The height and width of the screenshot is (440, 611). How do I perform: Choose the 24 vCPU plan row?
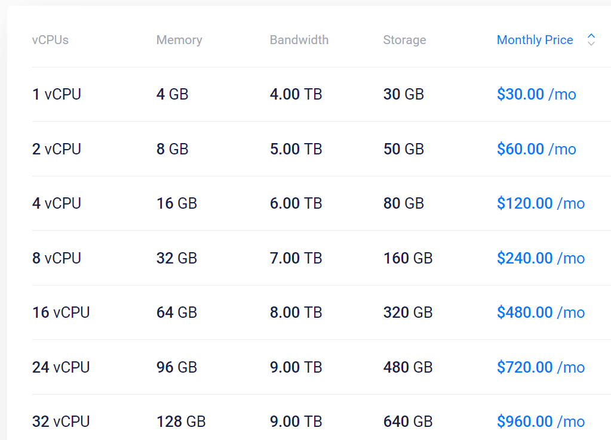pyautogui.click(x=61, y=367)
